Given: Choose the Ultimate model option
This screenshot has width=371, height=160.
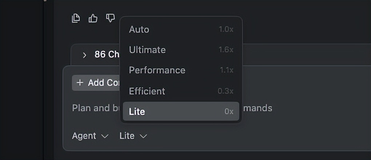Looking at the screenshot, I should point(147,50).
